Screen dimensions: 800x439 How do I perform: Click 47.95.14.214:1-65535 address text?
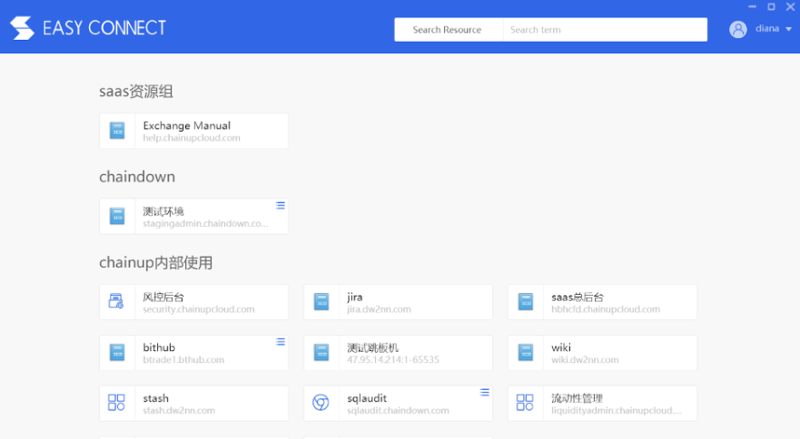393,359
